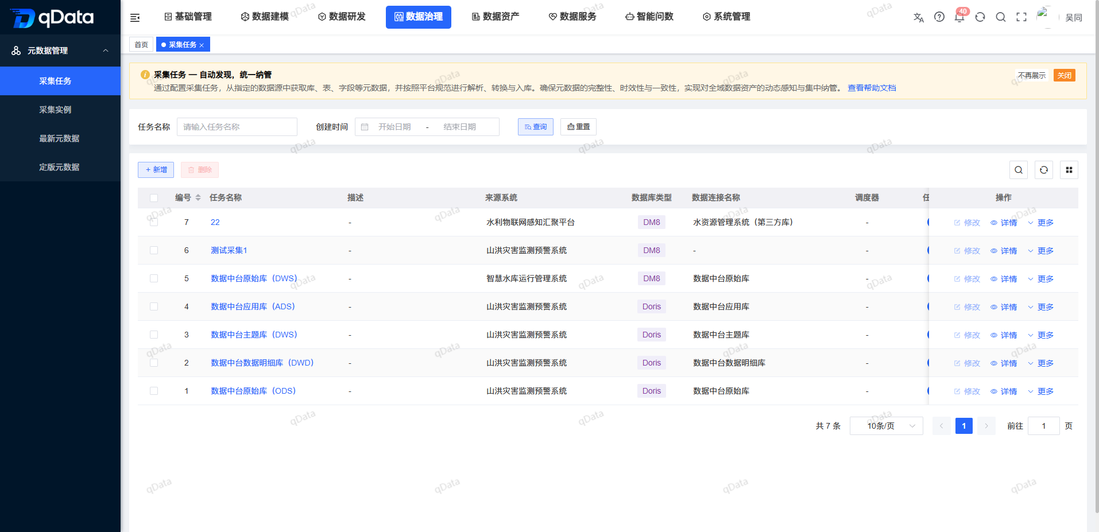The image size is (1099, 532).
Task: Open the 基础管理 top menu
Action: (188, 17)
